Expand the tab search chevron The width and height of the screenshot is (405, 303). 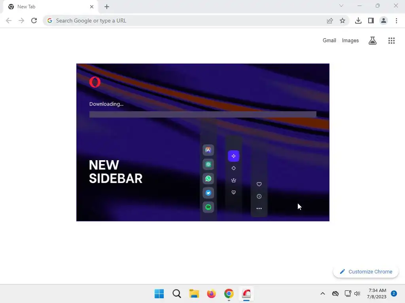(341, 6)
